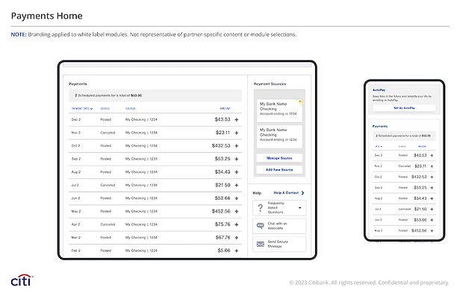The width and height of the screenshot is (460, 293).
Task: Click plus icon beside $23.11 in mobile view
Action: coord(432,166)
